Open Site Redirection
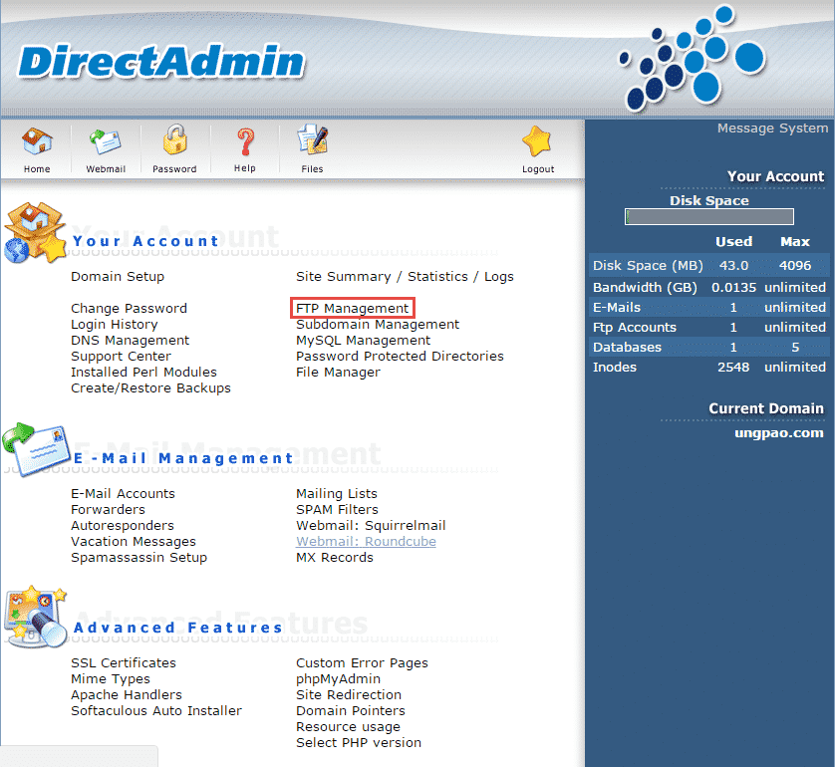The width and height of the screenshot is (835, 767). [x=349, y=695]
